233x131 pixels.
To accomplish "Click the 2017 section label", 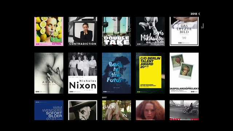I will 104,98.
